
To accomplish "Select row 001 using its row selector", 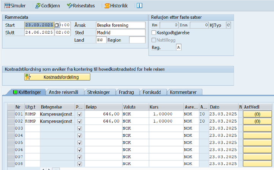I will (11, 114).
